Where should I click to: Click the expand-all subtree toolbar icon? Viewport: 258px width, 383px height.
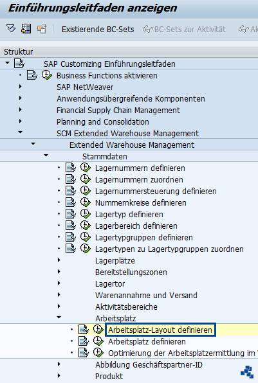tap(11, 28)
